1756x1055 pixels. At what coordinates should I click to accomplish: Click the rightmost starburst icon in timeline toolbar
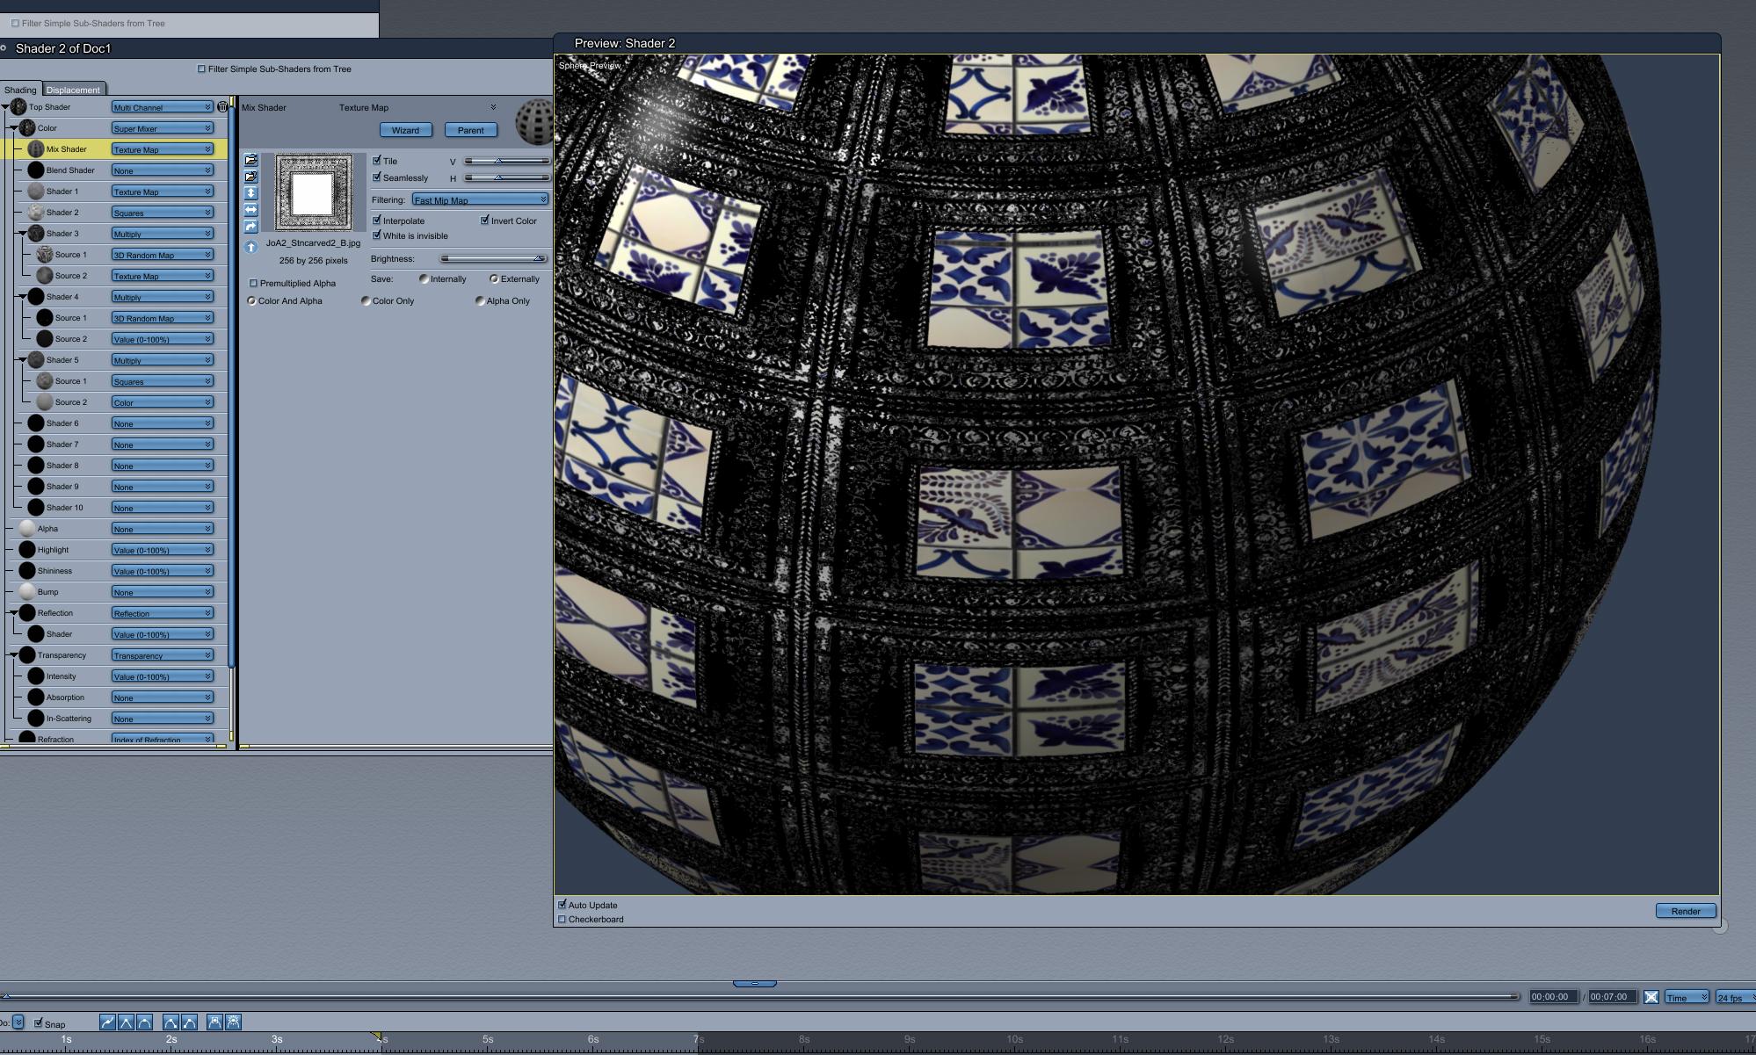click(x=233, y=1022)
